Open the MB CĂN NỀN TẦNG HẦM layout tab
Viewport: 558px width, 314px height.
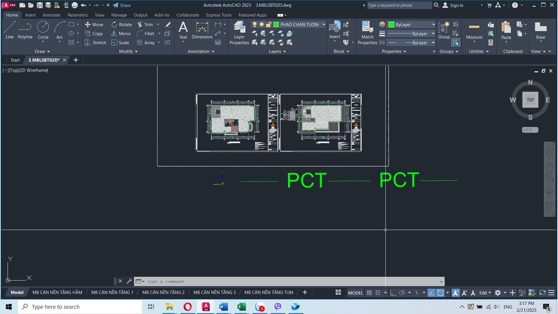[x=57, y=292]
